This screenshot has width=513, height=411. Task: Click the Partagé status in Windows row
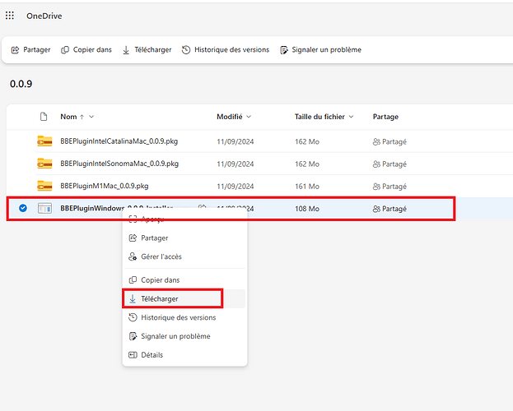pos(389,209)
